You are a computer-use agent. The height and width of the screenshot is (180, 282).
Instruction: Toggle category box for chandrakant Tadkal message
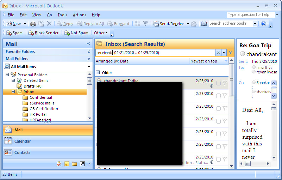(218, 83)
